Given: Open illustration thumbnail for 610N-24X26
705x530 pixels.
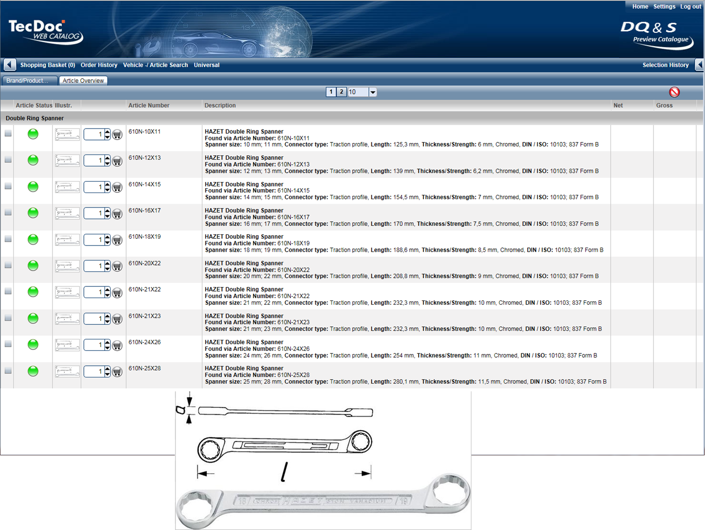Looking at the screenshot, I should click(x=67, y=345).
